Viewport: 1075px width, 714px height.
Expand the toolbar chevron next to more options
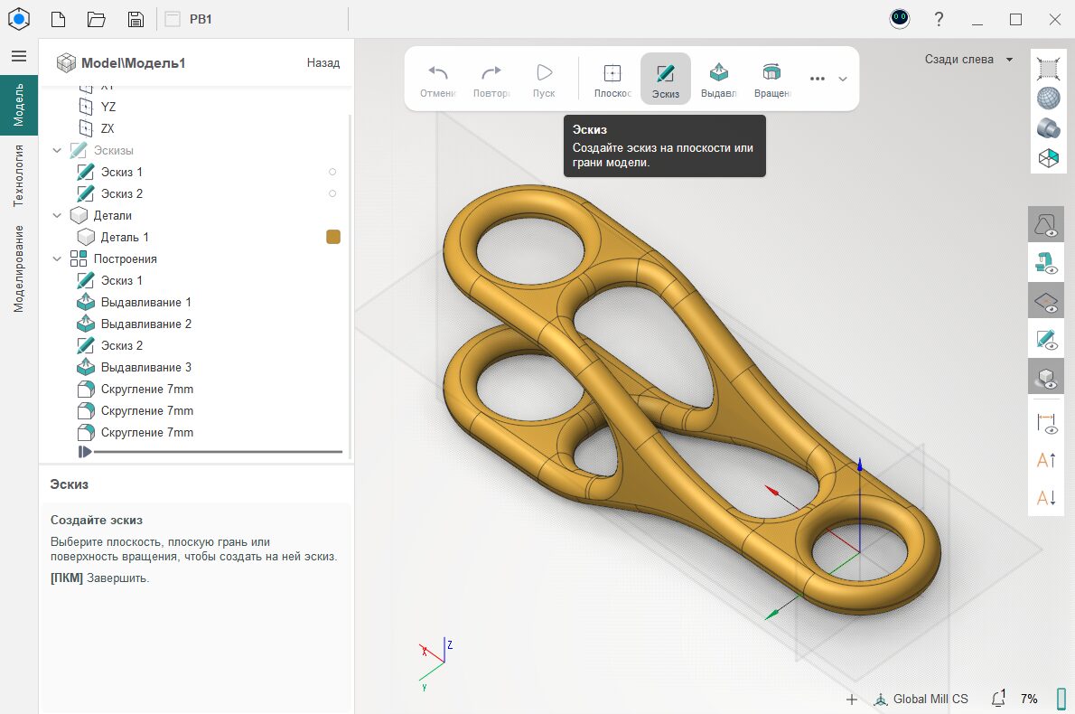(x=843, y=79)
